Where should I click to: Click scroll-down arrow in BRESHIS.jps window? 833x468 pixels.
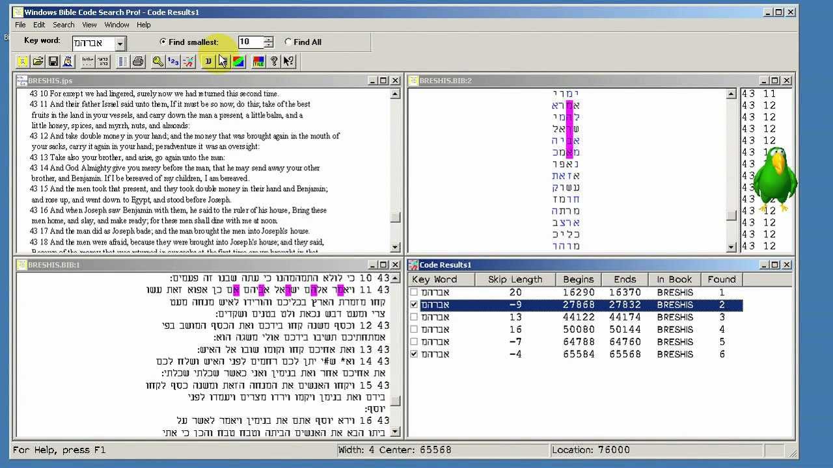pyautogui.click(x=395, y=247)
